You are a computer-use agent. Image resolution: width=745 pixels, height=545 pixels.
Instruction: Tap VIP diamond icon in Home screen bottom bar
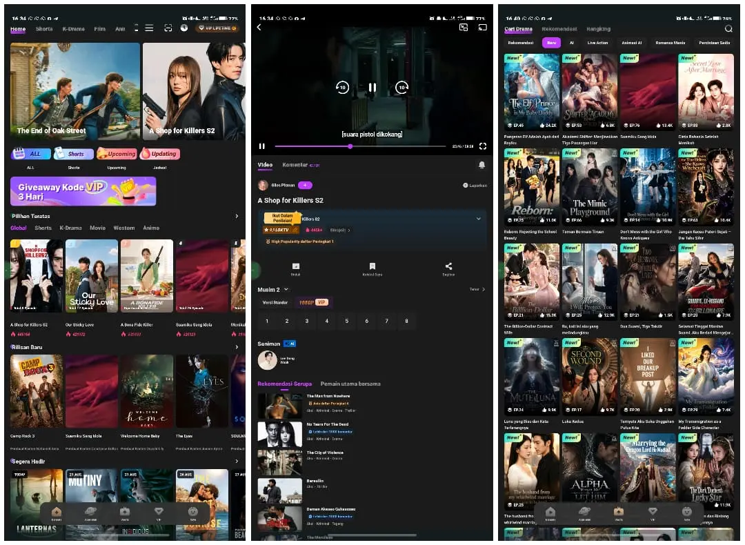point(159,513)
